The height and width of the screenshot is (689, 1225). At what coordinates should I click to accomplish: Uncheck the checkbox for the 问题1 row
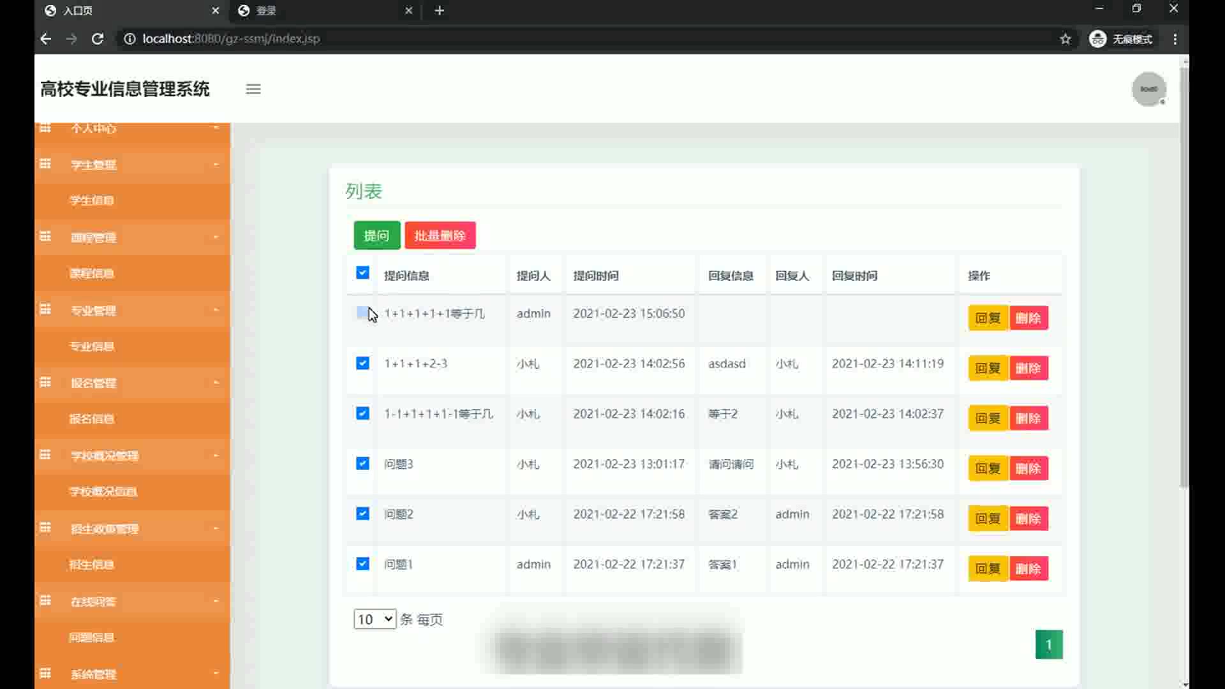click(362, 564)
